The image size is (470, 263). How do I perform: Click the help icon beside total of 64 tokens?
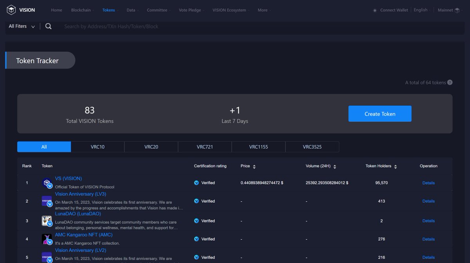pyautogui.click(x=450, y=83)
